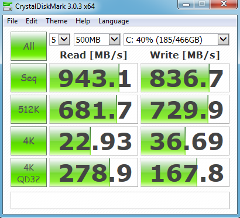Open the Edit menu
240x218 pixels.
pos(32,21)
